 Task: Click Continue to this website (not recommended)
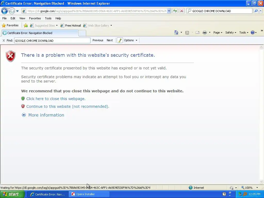coord(68,106)
